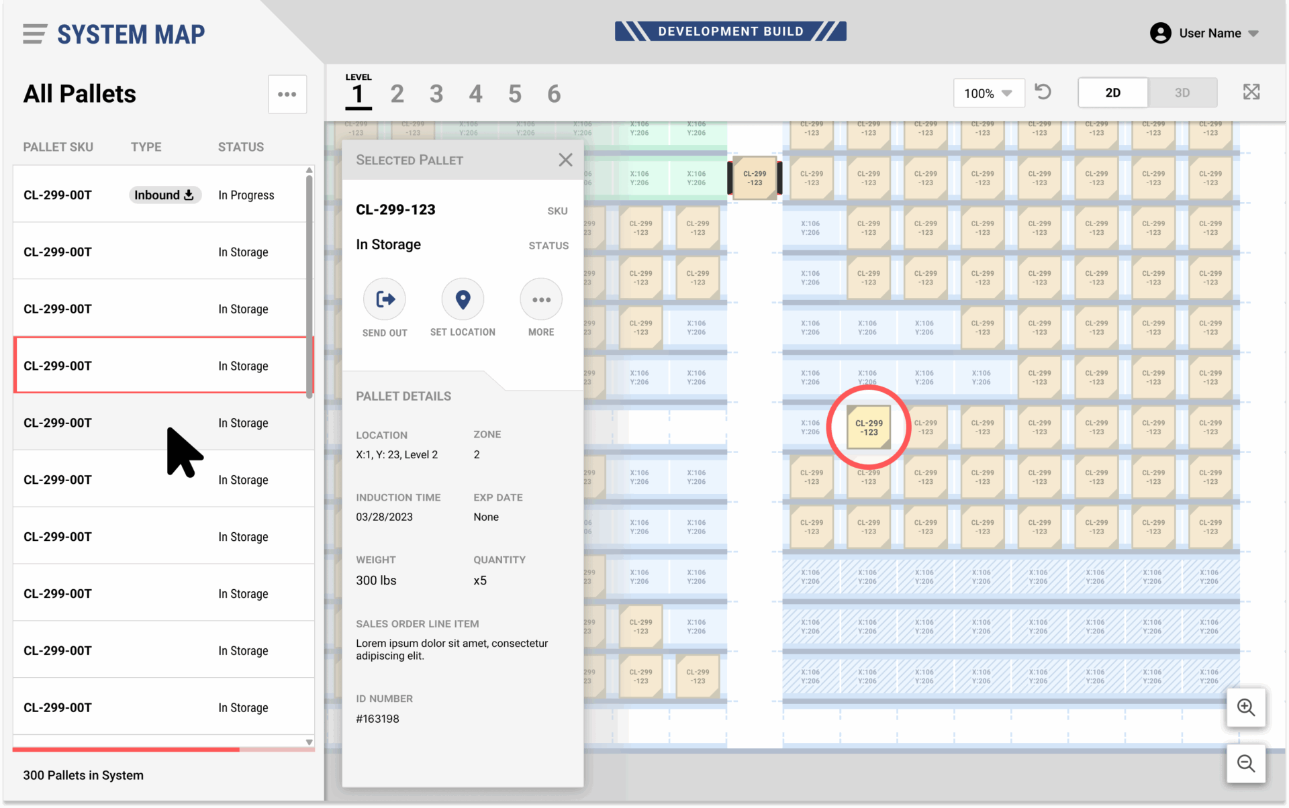Open More actions in the selected pallet panel
1289x808 pixels.
click(x=540, y=299)
